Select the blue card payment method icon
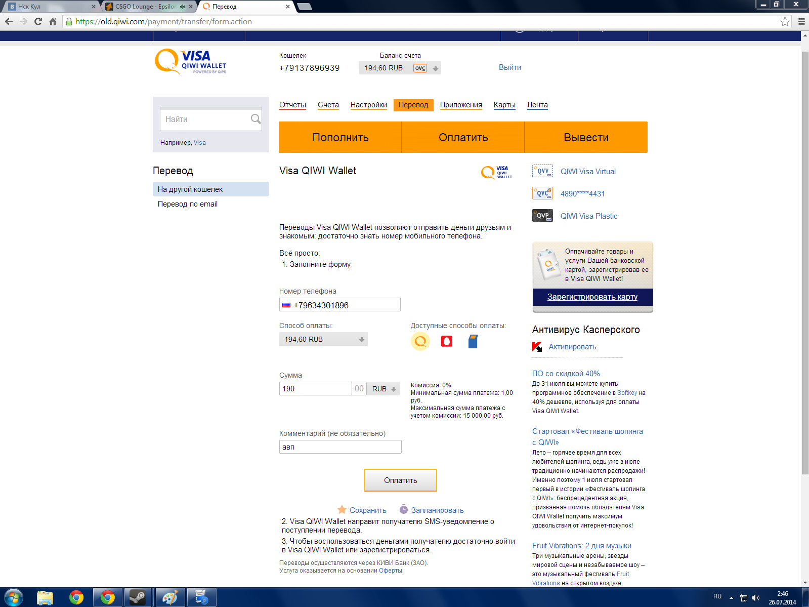The width and height of the screenshot is (809, 607). pyautogui.click(x=473, y=341)
